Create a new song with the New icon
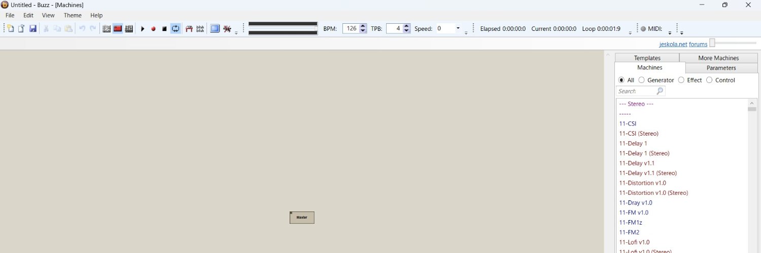This screenshot has width=761, height=253. pyautogui.click(x=11, y=29)
